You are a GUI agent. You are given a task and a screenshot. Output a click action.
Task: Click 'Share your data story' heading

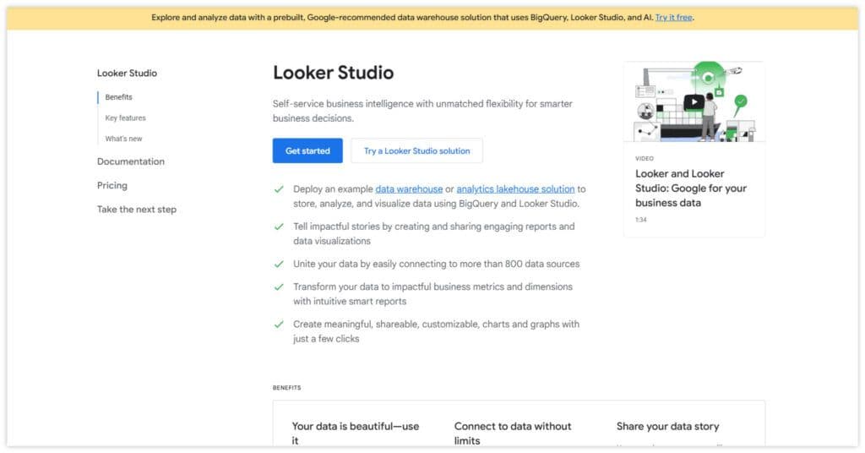pos(667,426)
